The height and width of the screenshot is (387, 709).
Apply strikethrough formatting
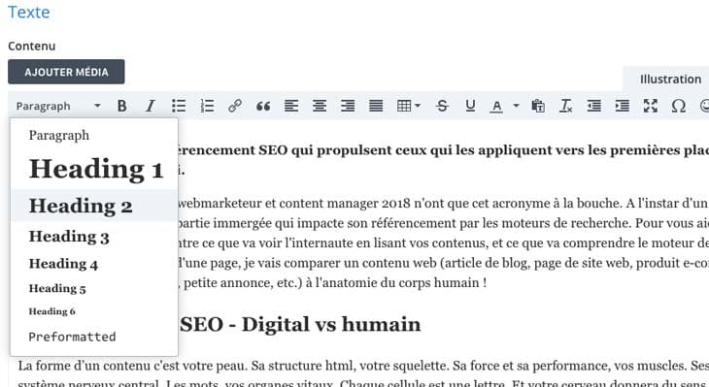442,106
